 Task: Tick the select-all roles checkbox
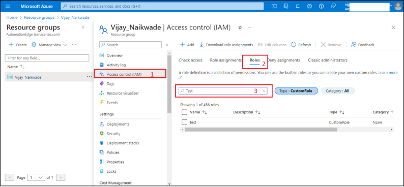(x=184, y=112)
